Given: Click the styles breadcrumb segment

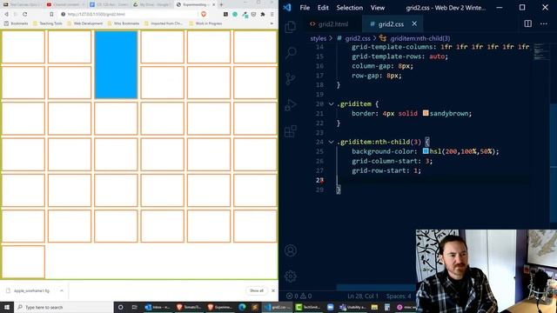Looking at the screenshot, I should pos(318,38).
